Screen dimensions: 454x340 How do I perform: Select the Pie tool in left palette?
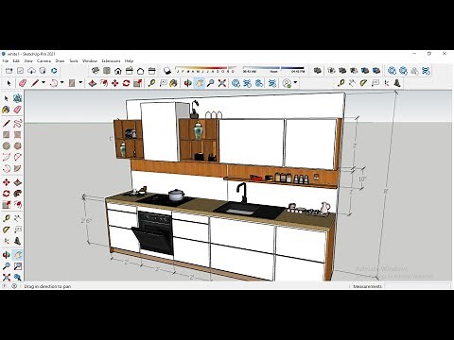tap(18, 168)
